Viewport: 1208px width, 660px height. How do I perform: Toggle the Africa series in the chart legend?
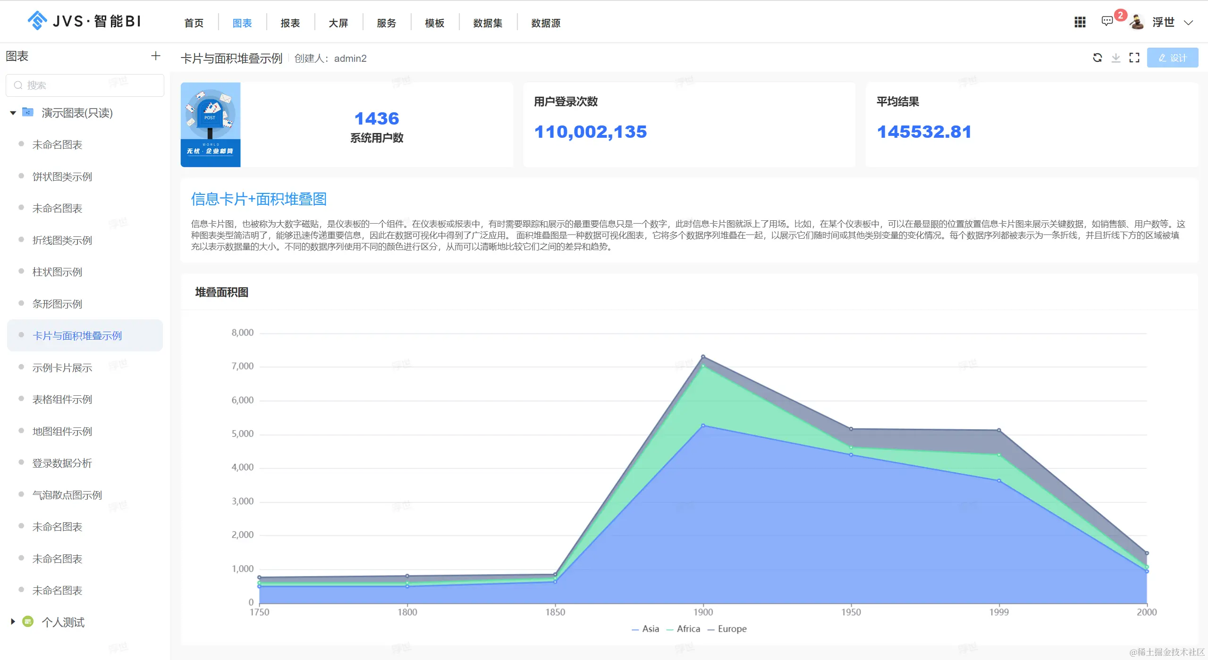pos(683,629)
